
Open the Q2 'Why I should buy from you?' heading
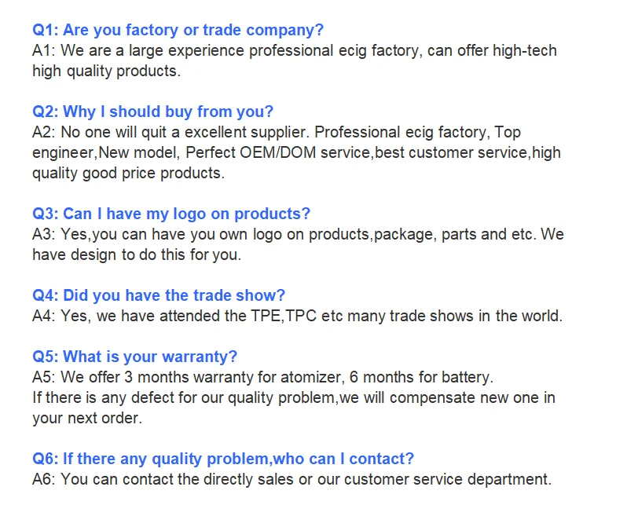(x=152, y=112)
